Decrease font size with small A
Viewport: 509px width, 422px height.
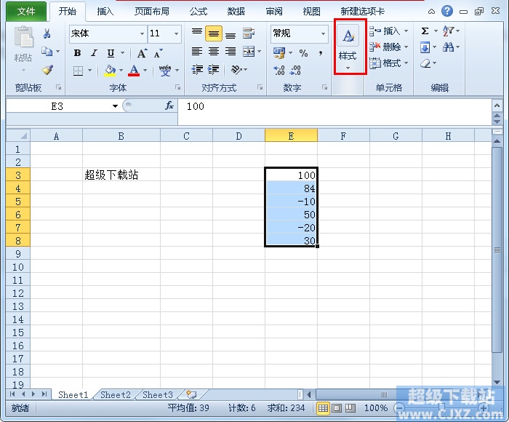click(158, 53)
